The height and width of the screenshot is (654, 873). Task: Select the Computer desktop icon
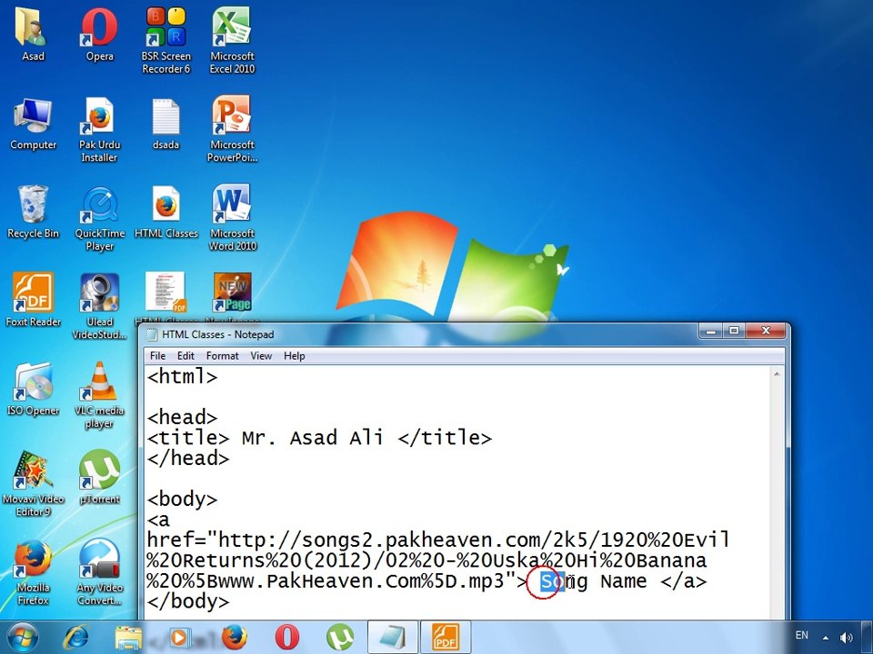coord(33,115)
